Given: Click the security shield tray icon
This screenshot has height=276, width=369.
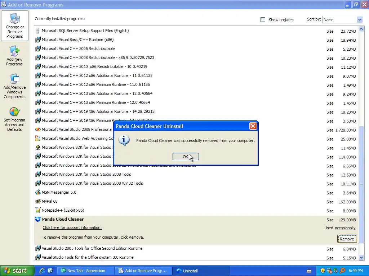Looking at the screenshot, I should coord(323,271).
